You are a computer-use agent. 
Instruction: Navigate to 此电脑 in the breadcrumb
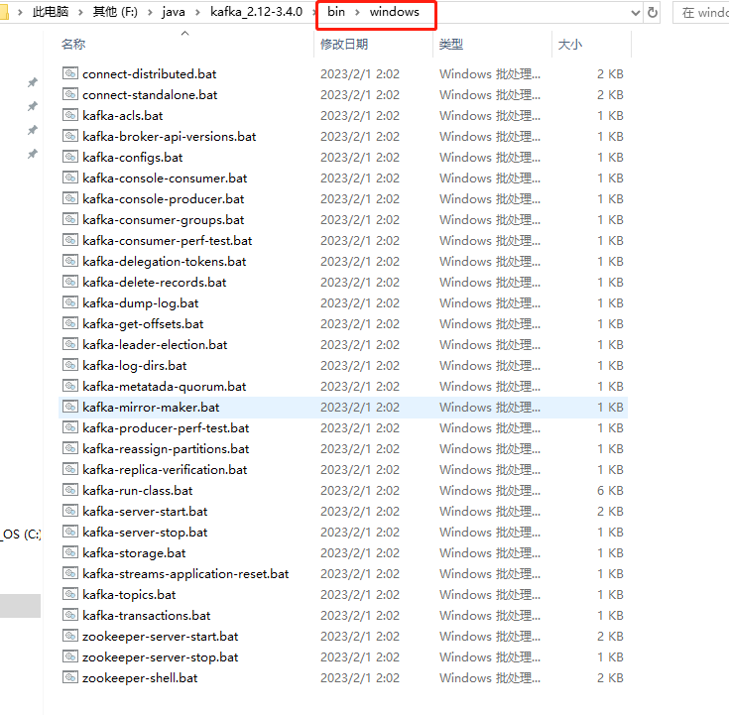tap(51, 12)
